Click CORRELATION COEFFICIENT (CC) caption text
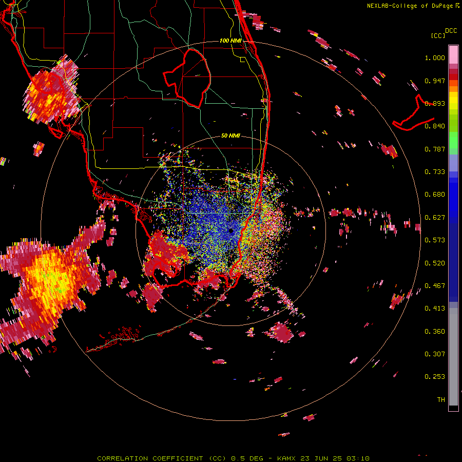 [x=162, y=458]
